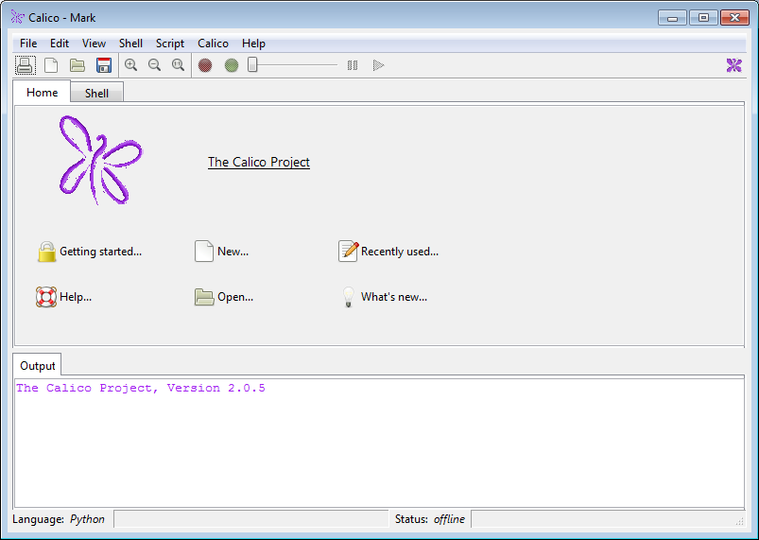Click the notepad icon for Recently used
The width and height of the screenshot is (759, 540).
click(348, 251)
